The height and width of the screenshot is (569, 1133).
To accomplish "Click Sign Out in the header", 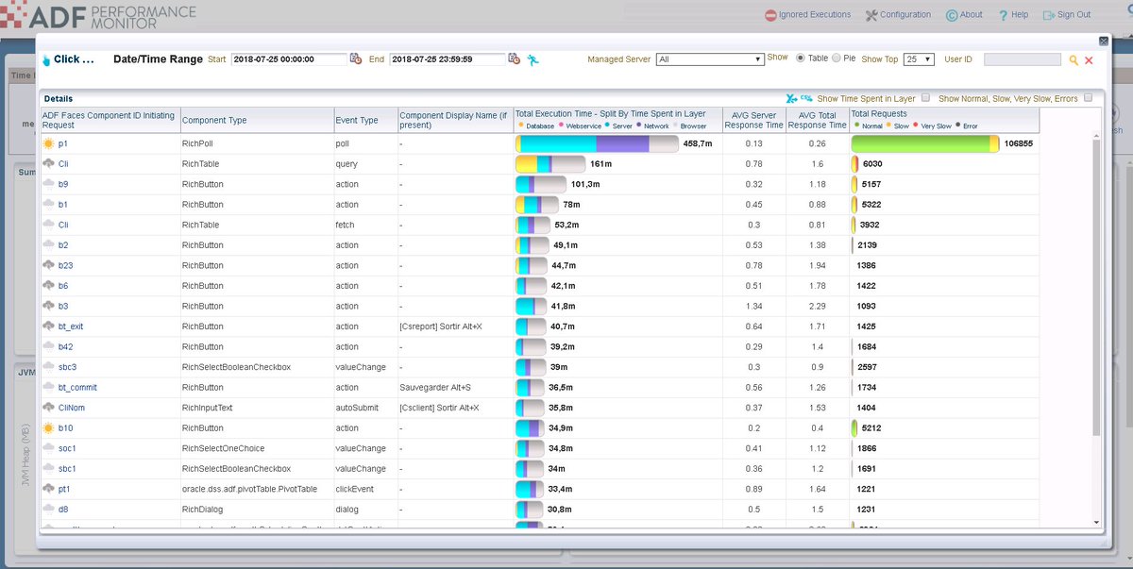I will click(1067, 14).
